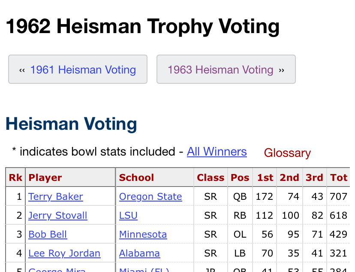This screenshot has height=272, width=355.
Task: Click the Lee Roy Jordan link
Action: point(64,254)
